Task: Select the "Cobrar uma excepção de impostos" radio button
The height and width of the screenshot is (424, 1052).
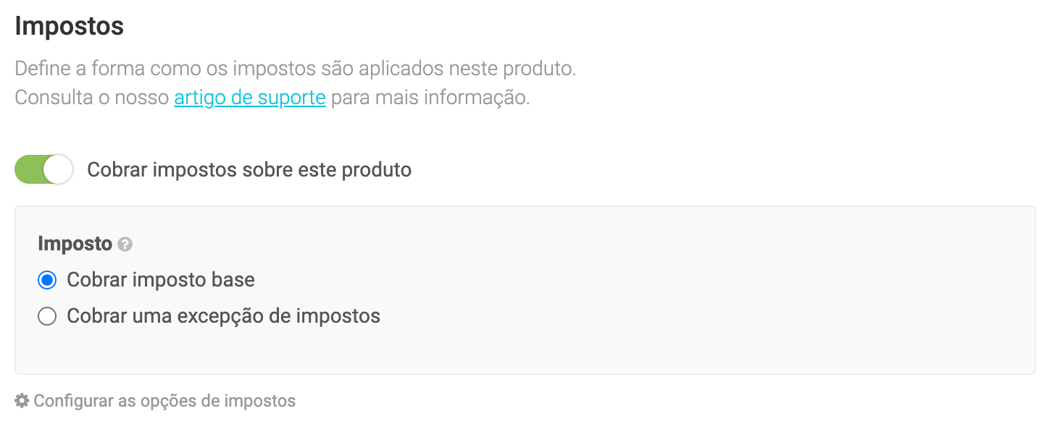Action: pos(47,317)
